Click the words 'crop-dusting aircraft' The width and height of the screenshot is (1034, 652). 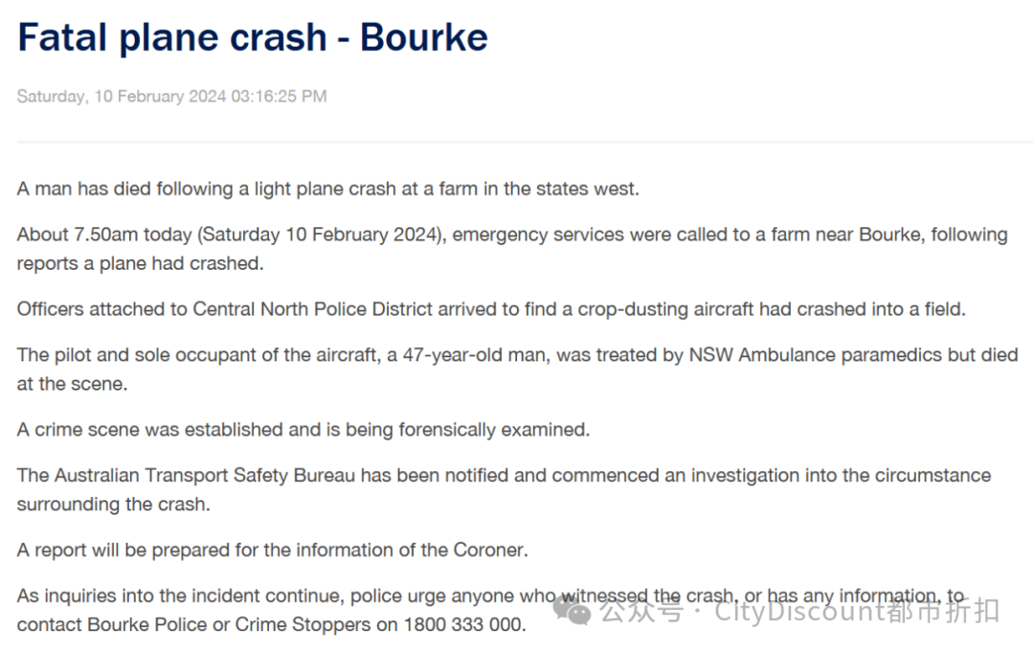click(665, 309)
